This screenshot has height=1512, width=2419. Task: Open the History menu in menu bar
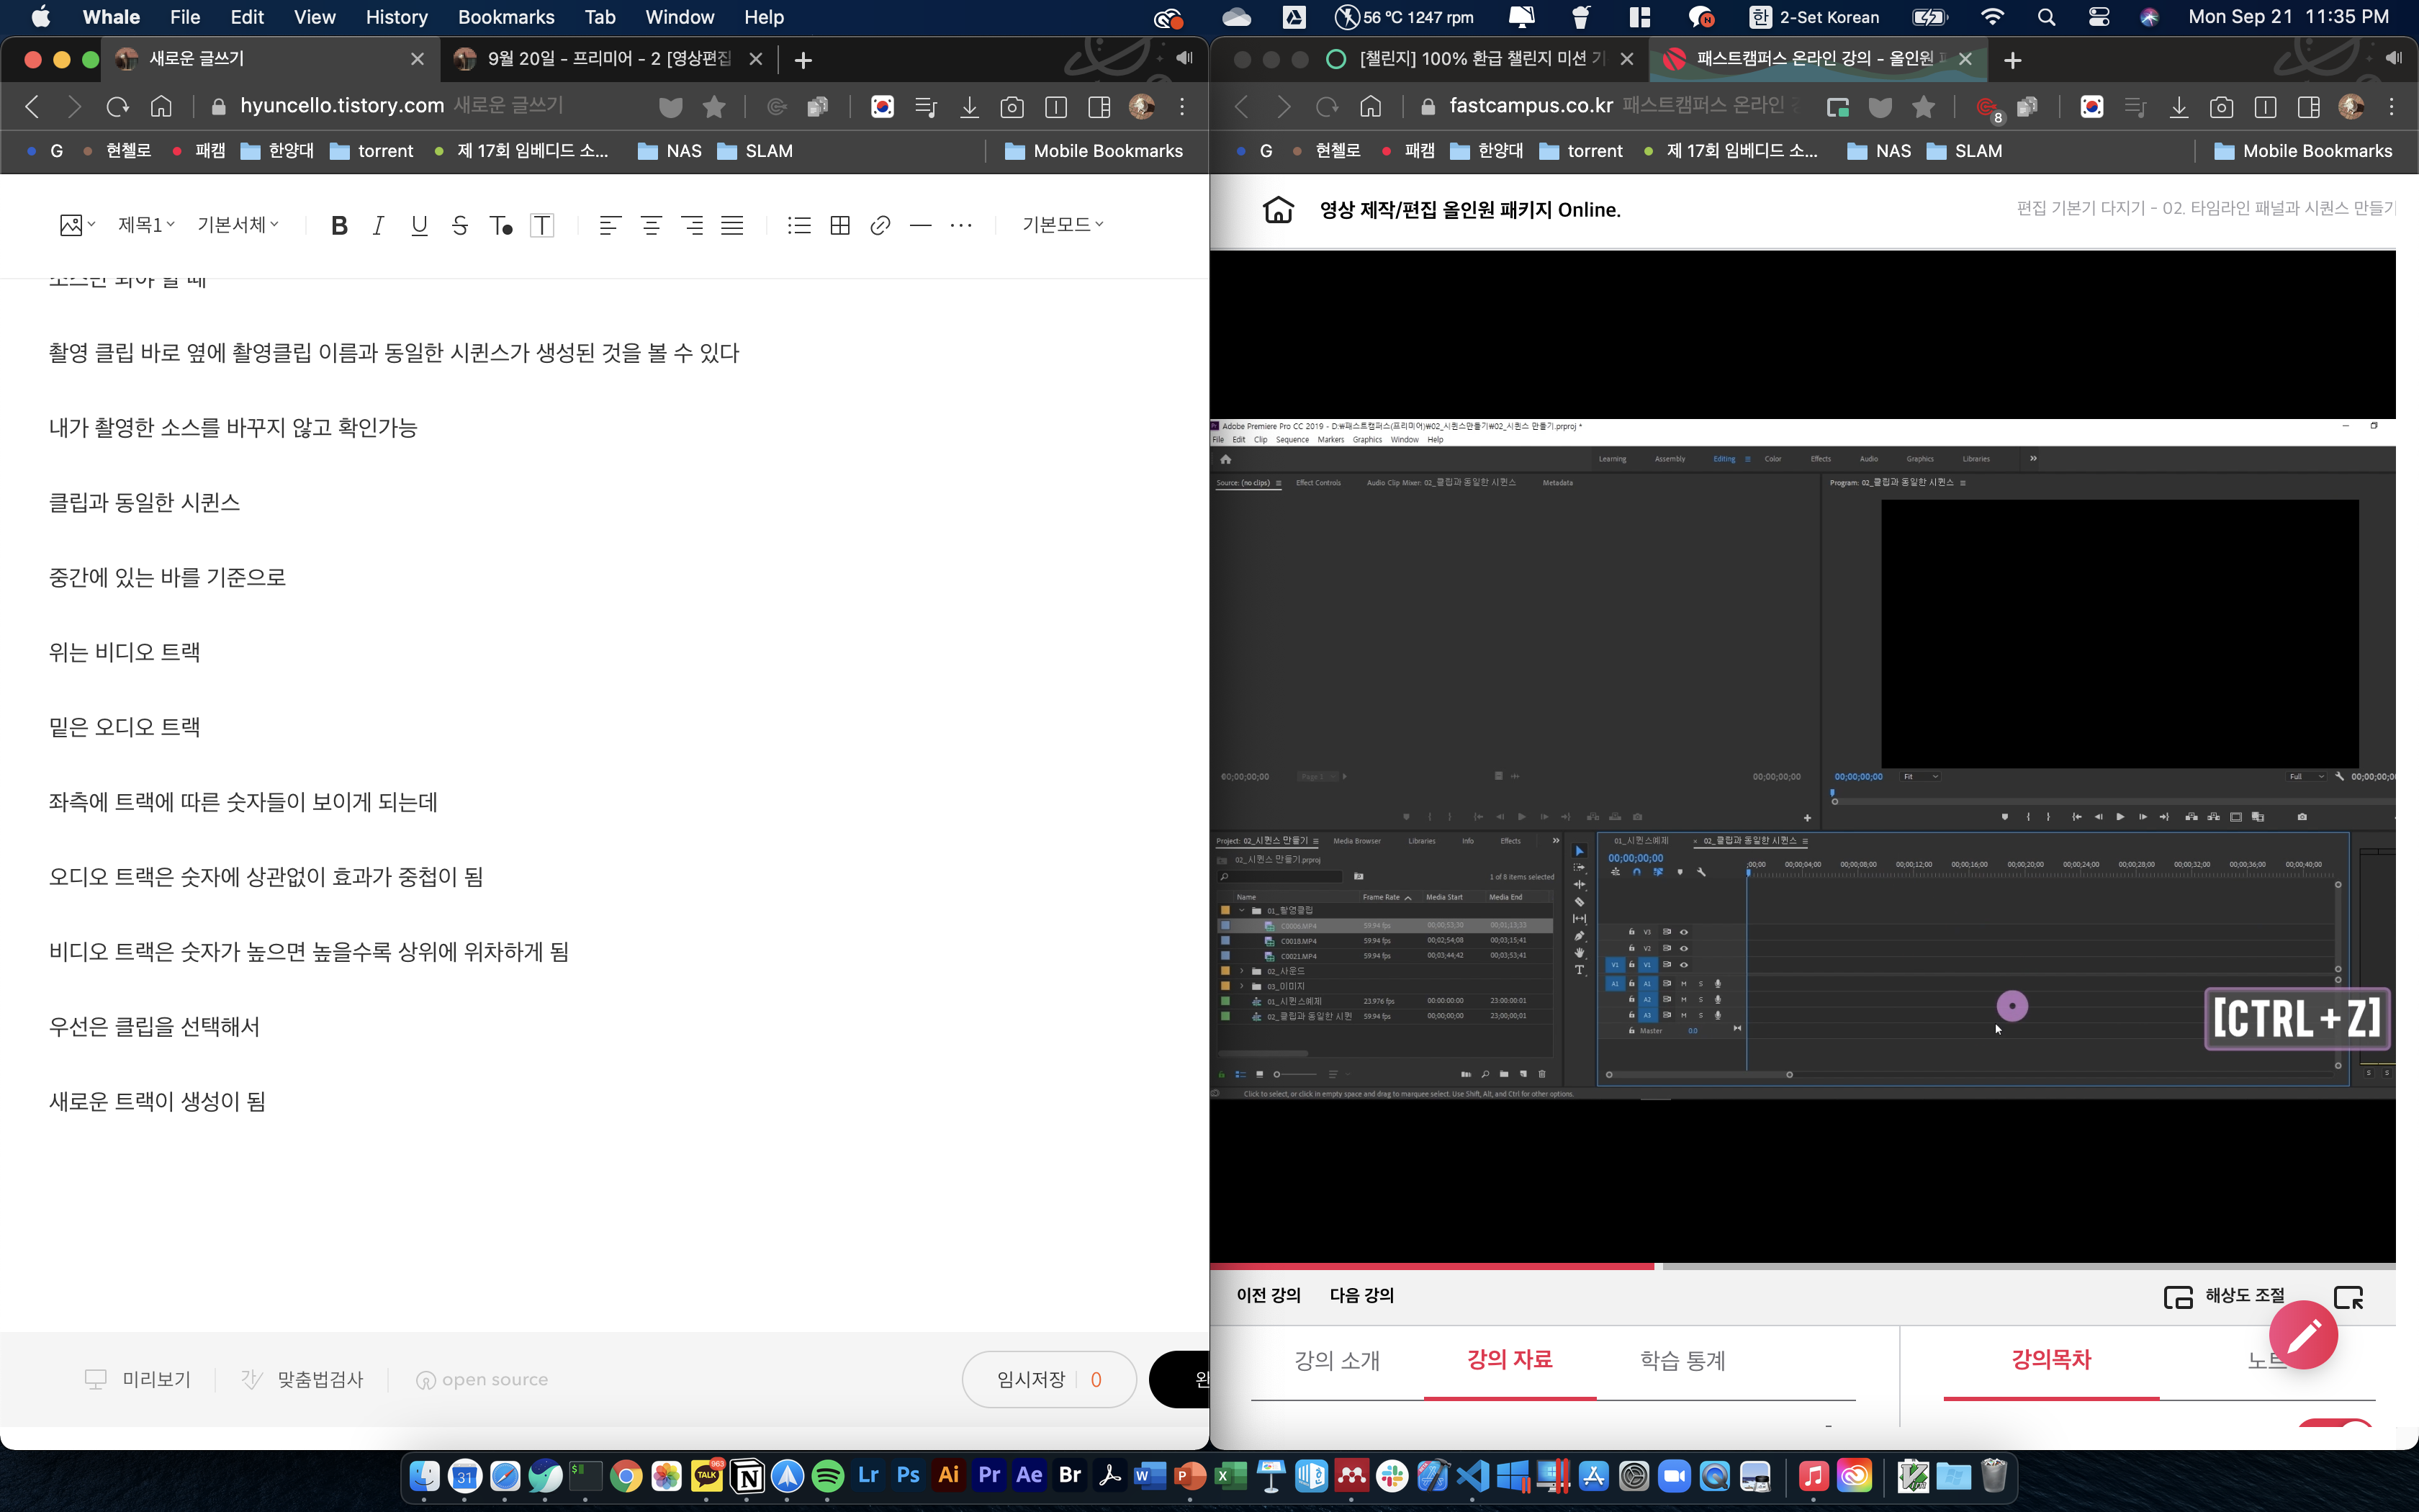396,17
